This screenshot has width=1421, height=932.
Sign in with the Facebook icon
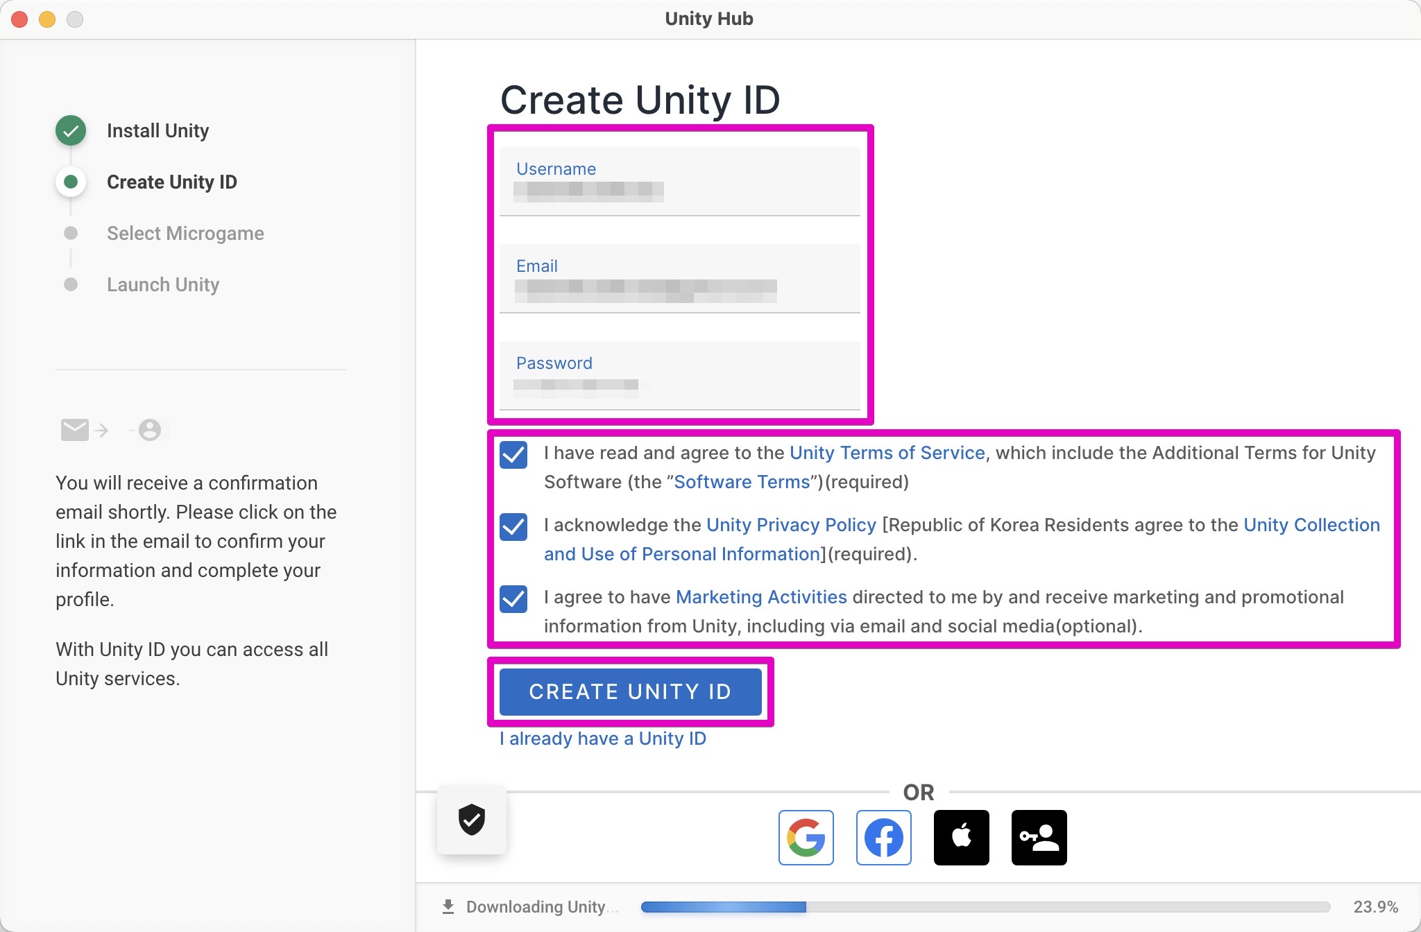coord(883,837)
